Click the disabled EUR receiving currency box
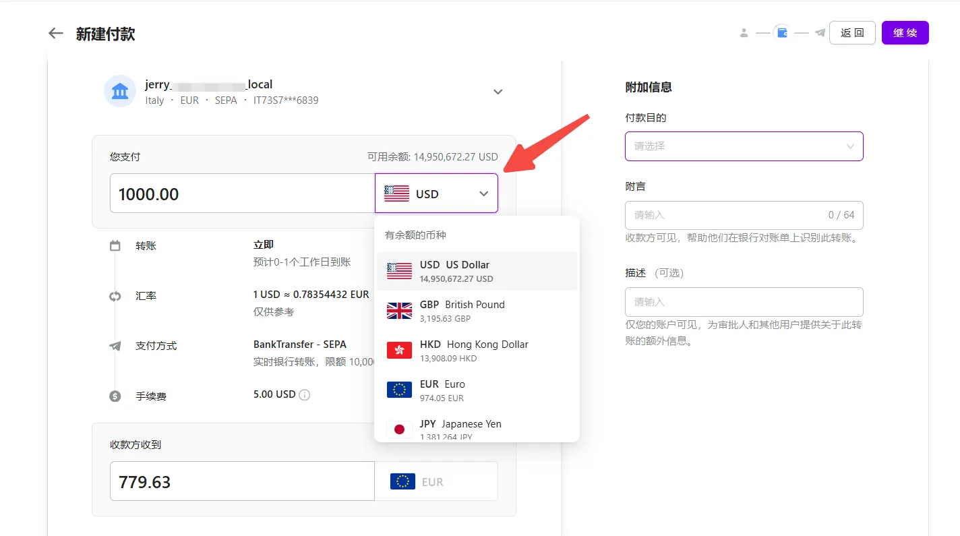The image size is (960, 536). tap(436, 481)
